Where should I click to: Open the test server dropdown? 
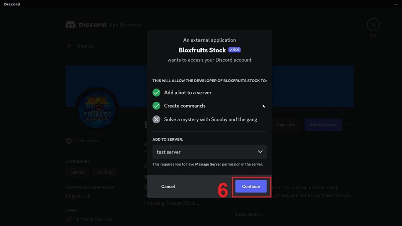(209, 152)
